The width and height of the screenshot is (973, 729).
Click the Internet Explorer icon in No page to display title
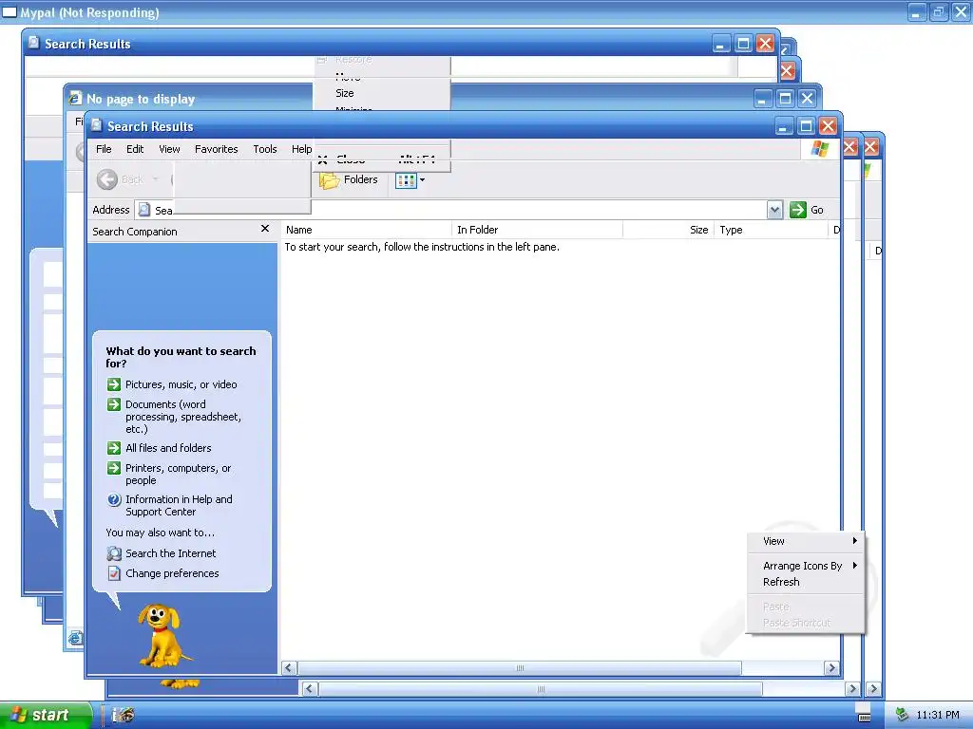pyautogui.click(x=75, y=99)
